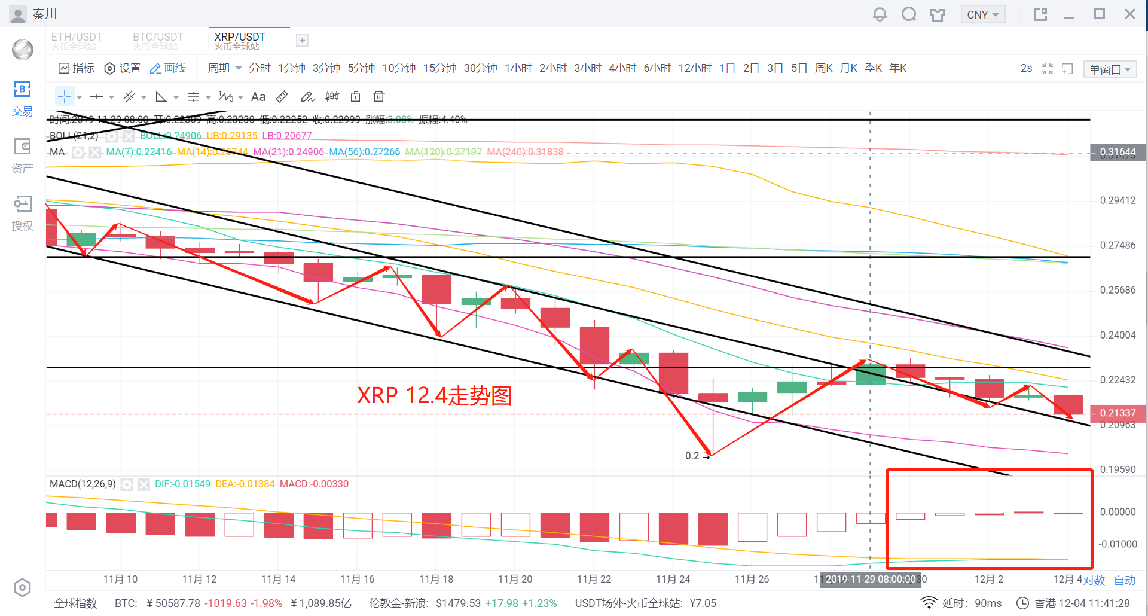The height and width of the screenshot is (616, 1148).
Task: Select the crosshair cursor tool
Action: pyautogui.click(x=65, y=96)
